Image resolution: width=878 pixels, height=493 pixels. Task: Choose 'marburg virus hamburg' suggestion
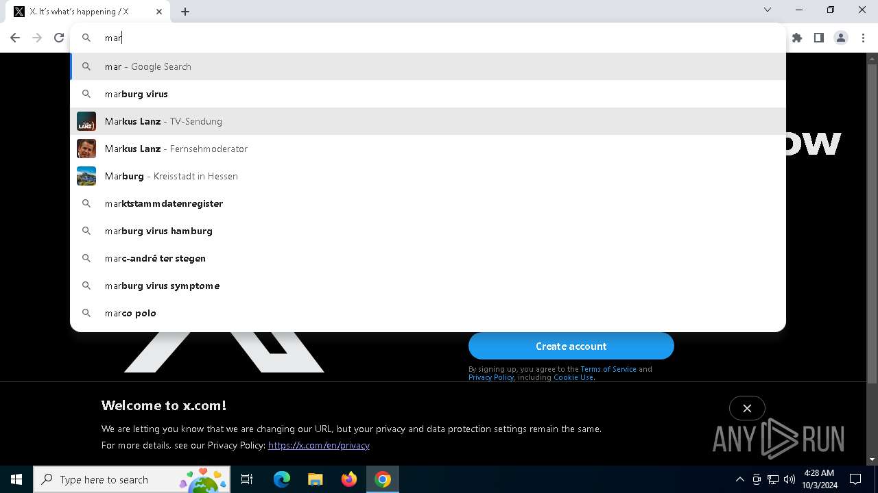(x=428, y=231)
